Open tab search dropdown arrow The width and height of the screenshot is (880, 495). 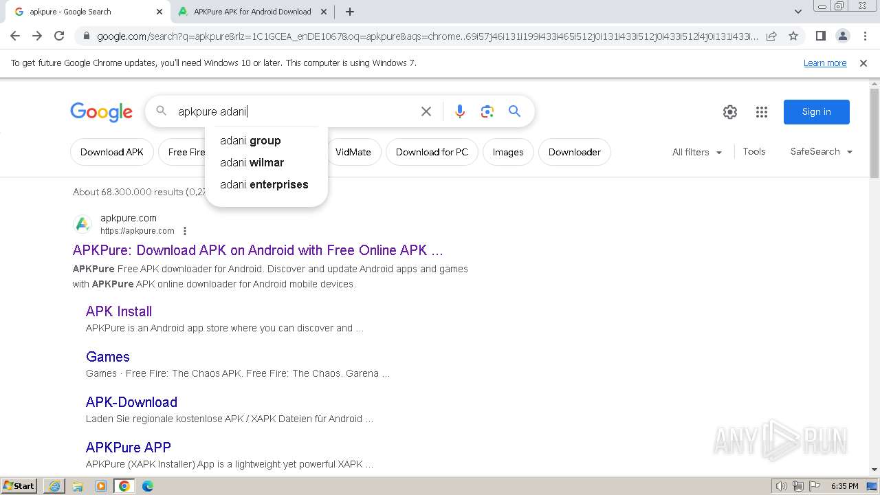[797, 12]
